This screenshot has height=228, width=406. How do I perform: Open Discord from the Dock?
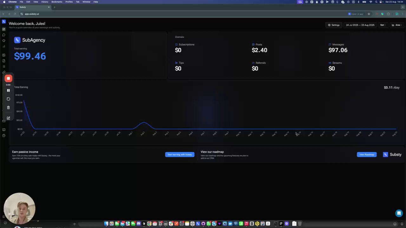tap(139, 224)
